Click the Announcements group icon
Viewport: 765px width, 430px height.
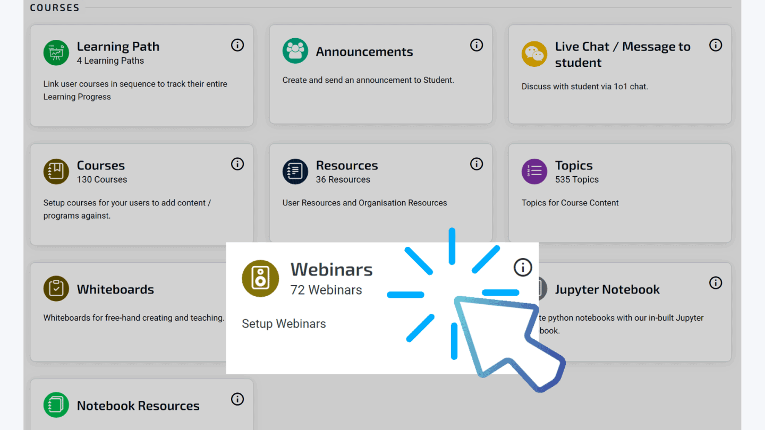click(x=295, y=50)
